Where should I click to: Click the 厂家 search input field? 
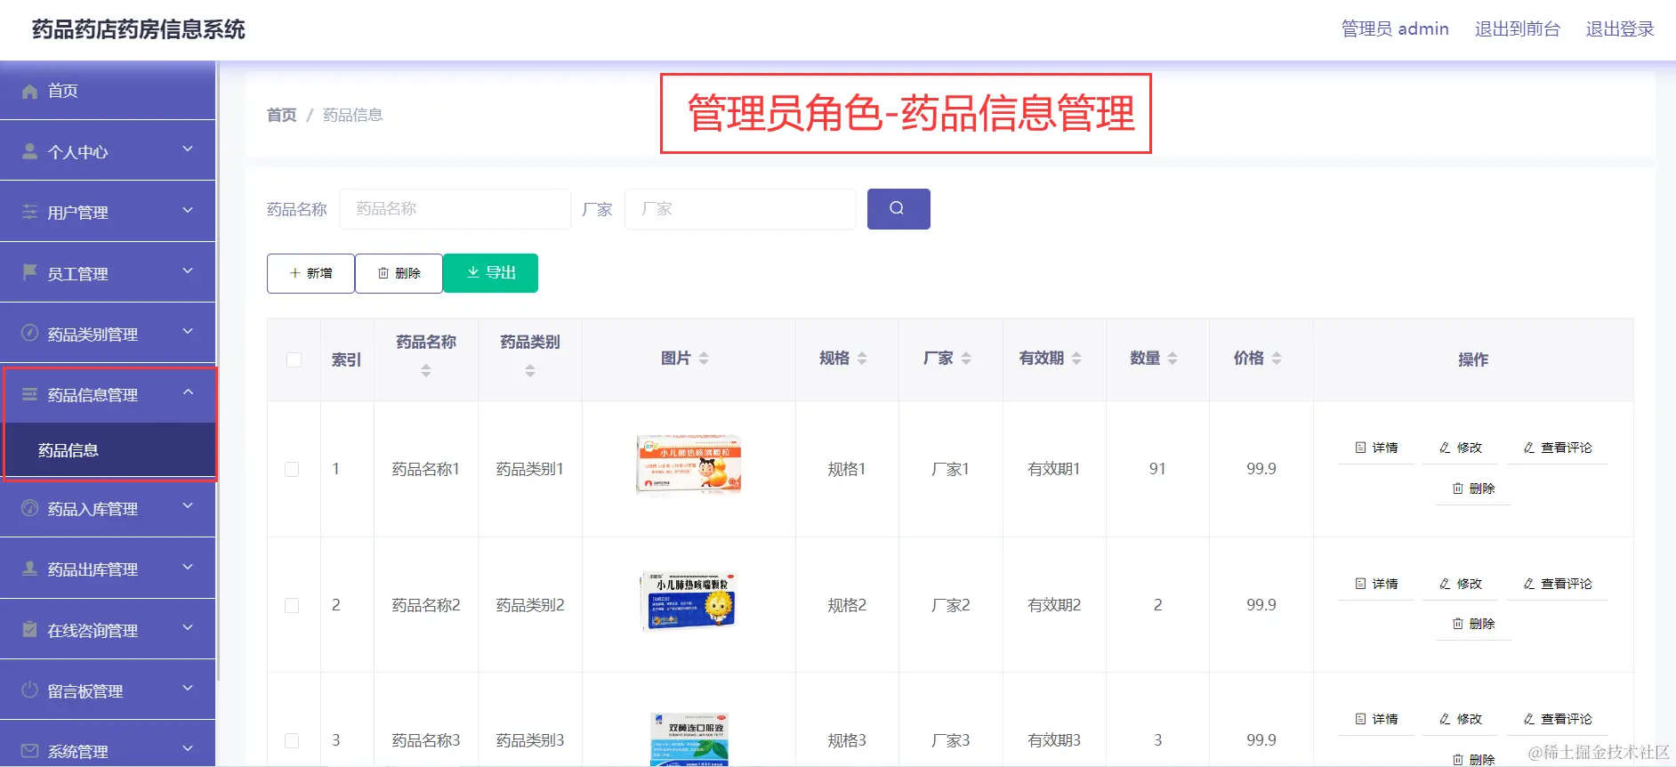(x=740, y=209)
